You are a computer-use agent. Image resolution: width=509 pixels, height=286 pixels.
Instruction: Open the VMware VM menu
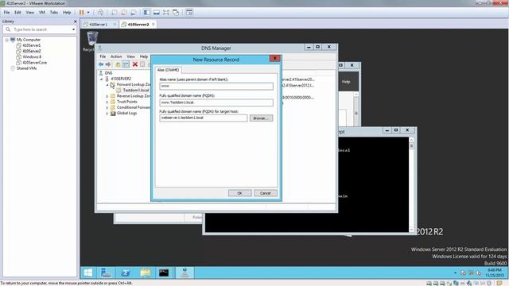click(42, 13)
